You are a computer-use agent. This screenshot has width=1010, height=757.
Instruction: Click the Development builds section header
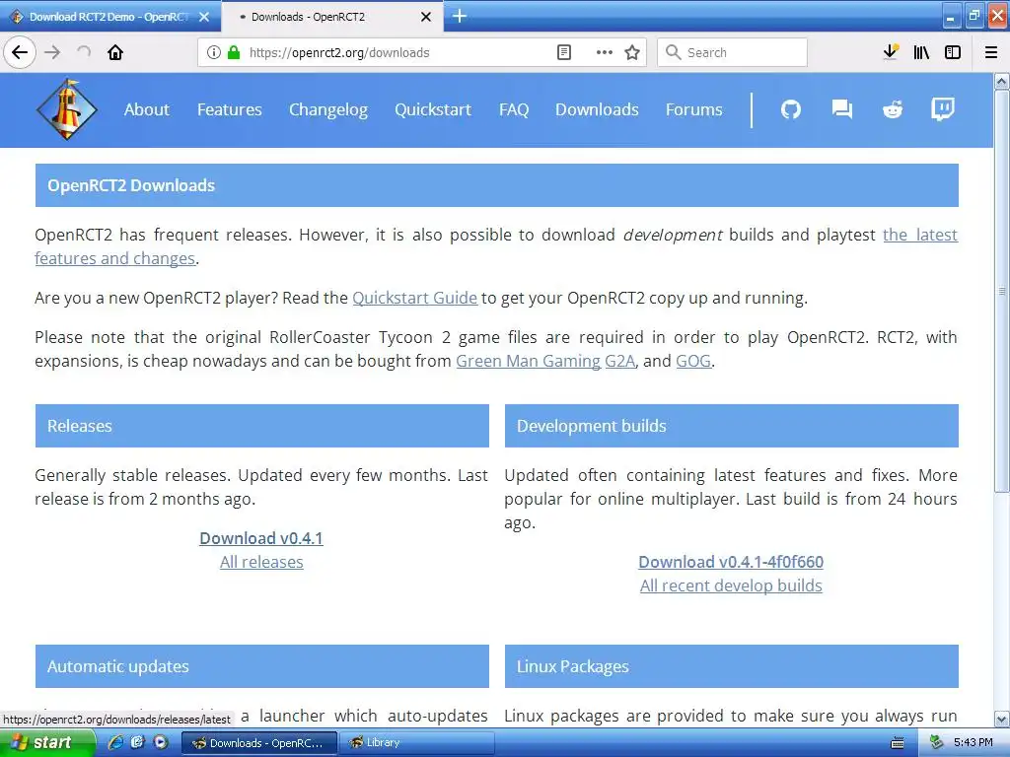tap(731, 426)
